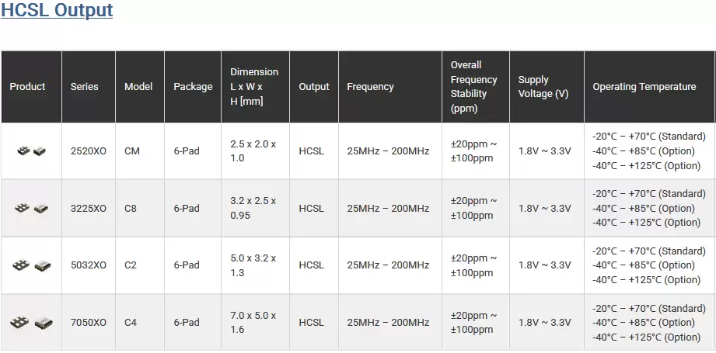Click the 2520XO product thumbnail image
The image size is (716, 353).
(x=32, y=151)
